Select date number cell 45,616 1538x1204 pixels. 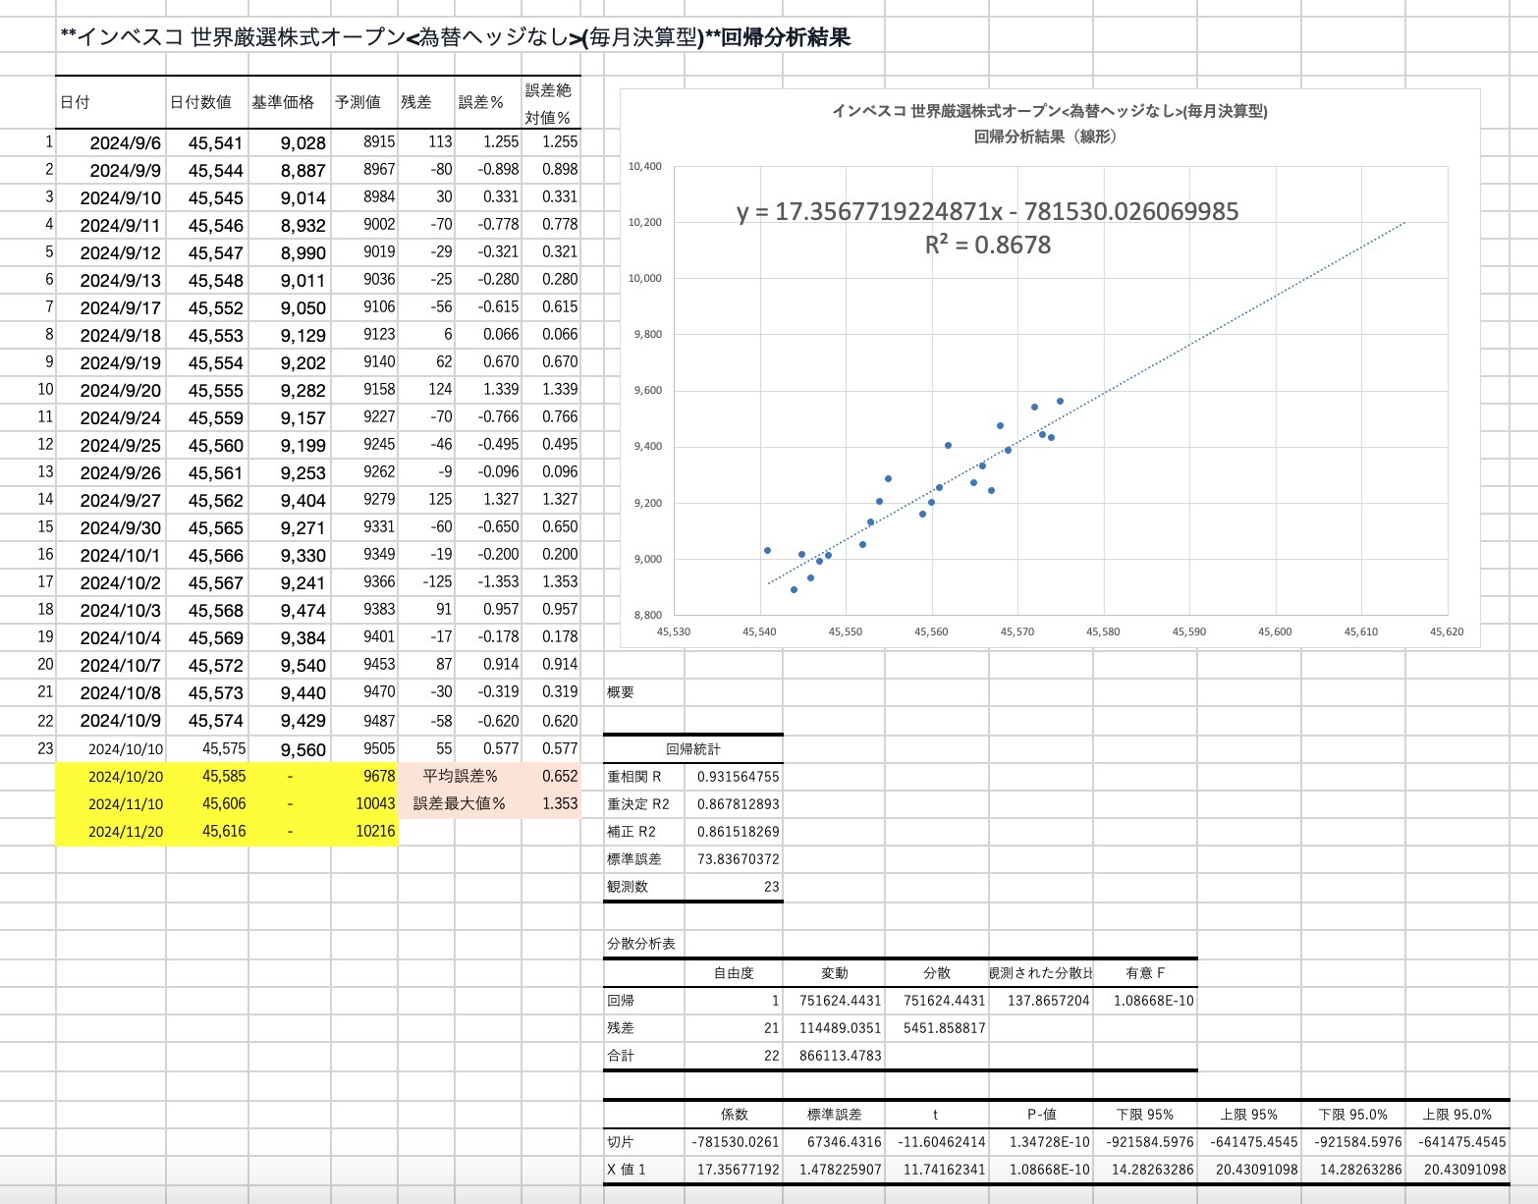point(224,831)
